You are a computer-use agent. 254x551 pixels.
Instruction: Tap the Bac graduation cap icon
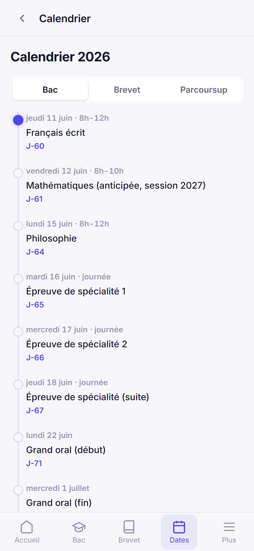coord(79,527)
